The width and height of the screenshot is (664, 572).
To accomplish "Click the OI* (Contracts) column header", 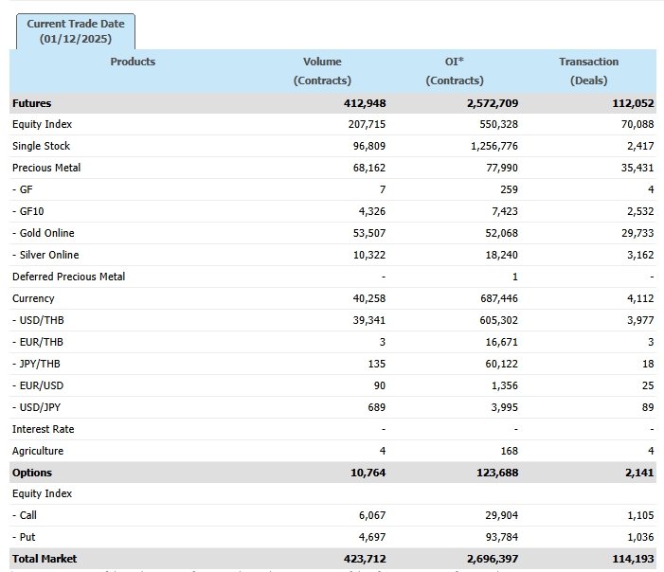I will 455,71.
